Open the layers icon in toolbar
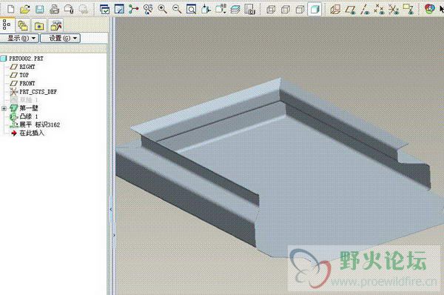 235,9
